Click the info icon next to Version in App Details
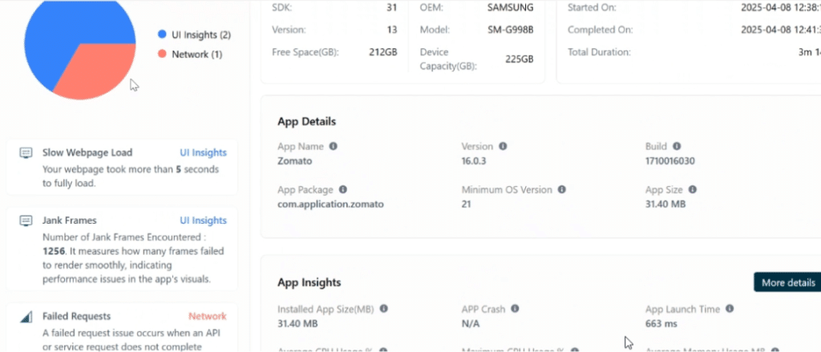Image resolution: width=821 pixels, height=352 pixels. [x=503, y=146]
